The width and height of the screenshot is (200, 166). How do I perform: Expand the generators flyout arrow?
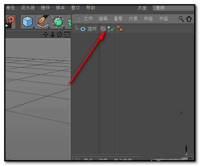click(64, 28)
